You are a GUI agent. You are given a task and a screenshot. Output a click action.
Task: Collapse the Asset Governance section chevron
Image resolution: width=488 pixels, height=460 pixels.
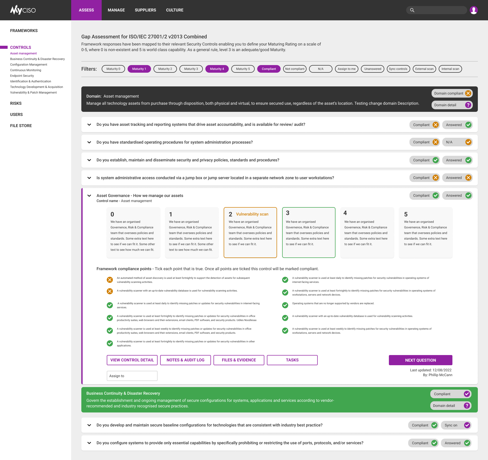coord(89,196)
